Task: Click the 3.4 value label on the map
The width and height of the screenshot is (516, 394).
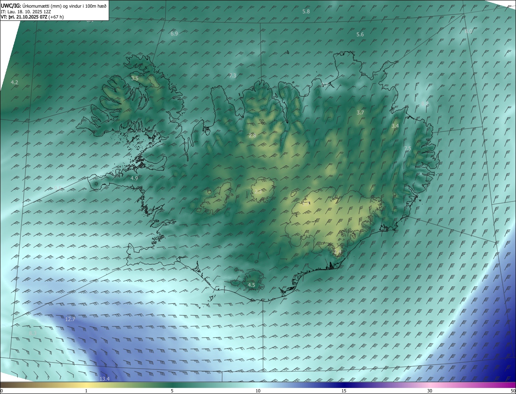Action: pos(395,126)
